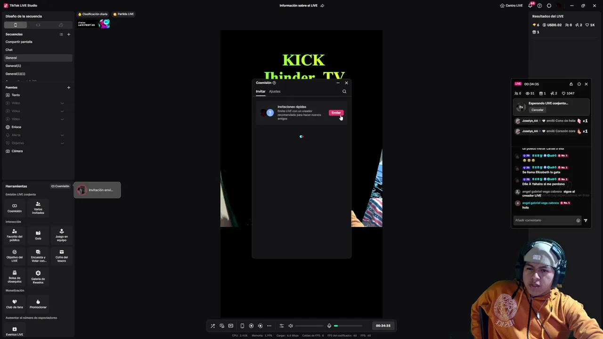The height and width of the screenshot is (339, 603).
Task: Open Favorito del público tool
Action: tap(15, 235)
